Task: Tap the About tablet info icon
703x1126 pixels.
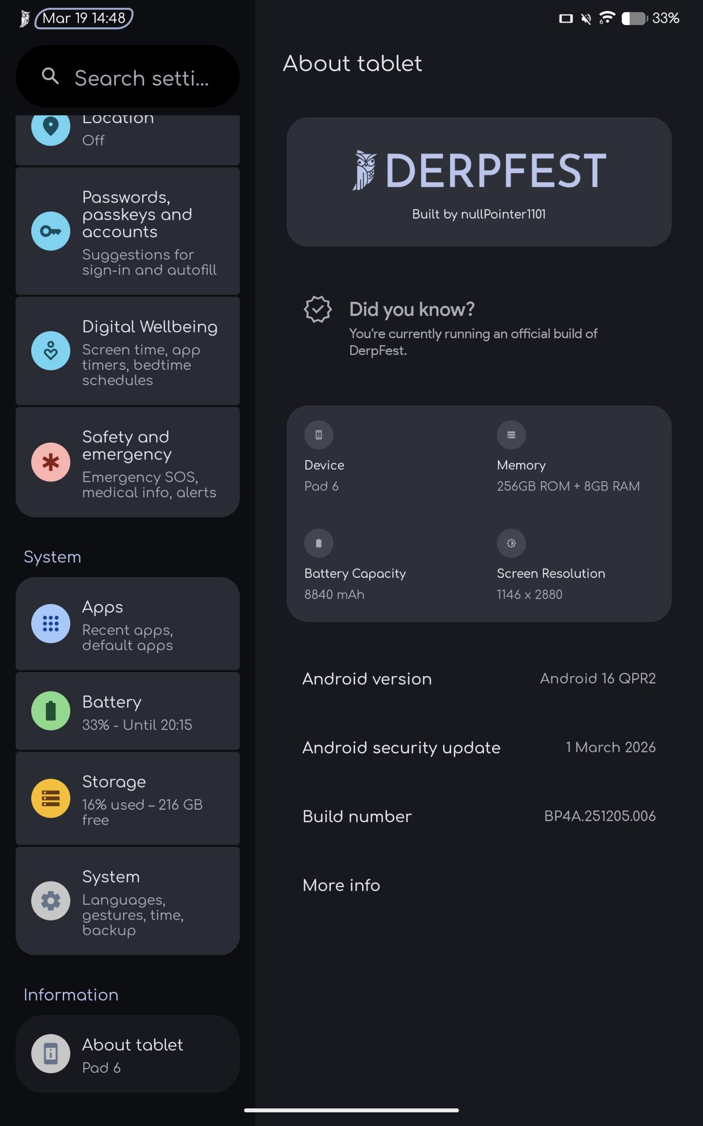Action: pyautogui.click(x=51, y=1054)
